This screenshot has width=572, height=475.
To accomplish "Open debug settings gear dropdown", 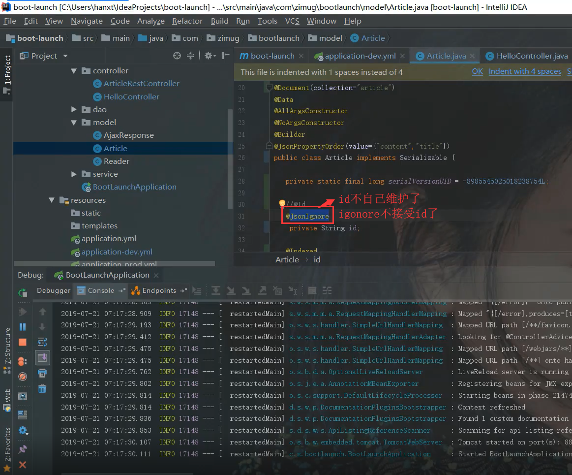I will tap(23, 431).
